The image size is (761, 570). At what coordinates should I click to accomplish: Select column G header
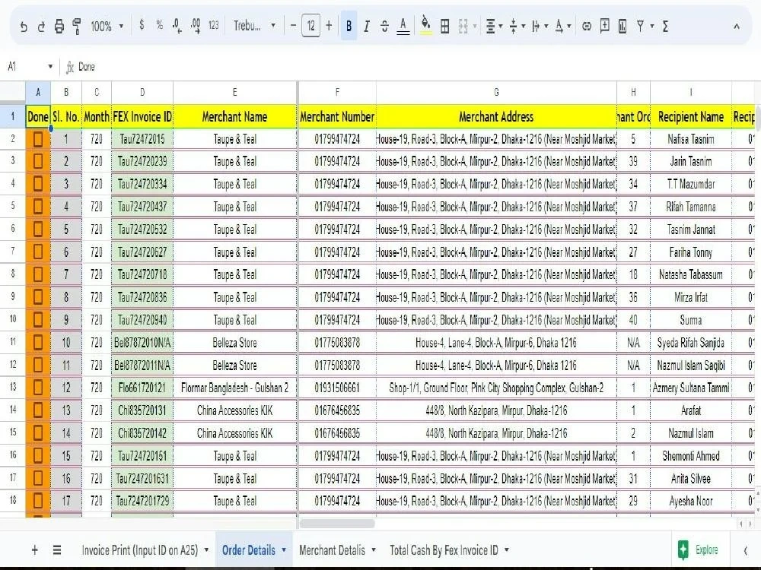click(x=496, y=92)
